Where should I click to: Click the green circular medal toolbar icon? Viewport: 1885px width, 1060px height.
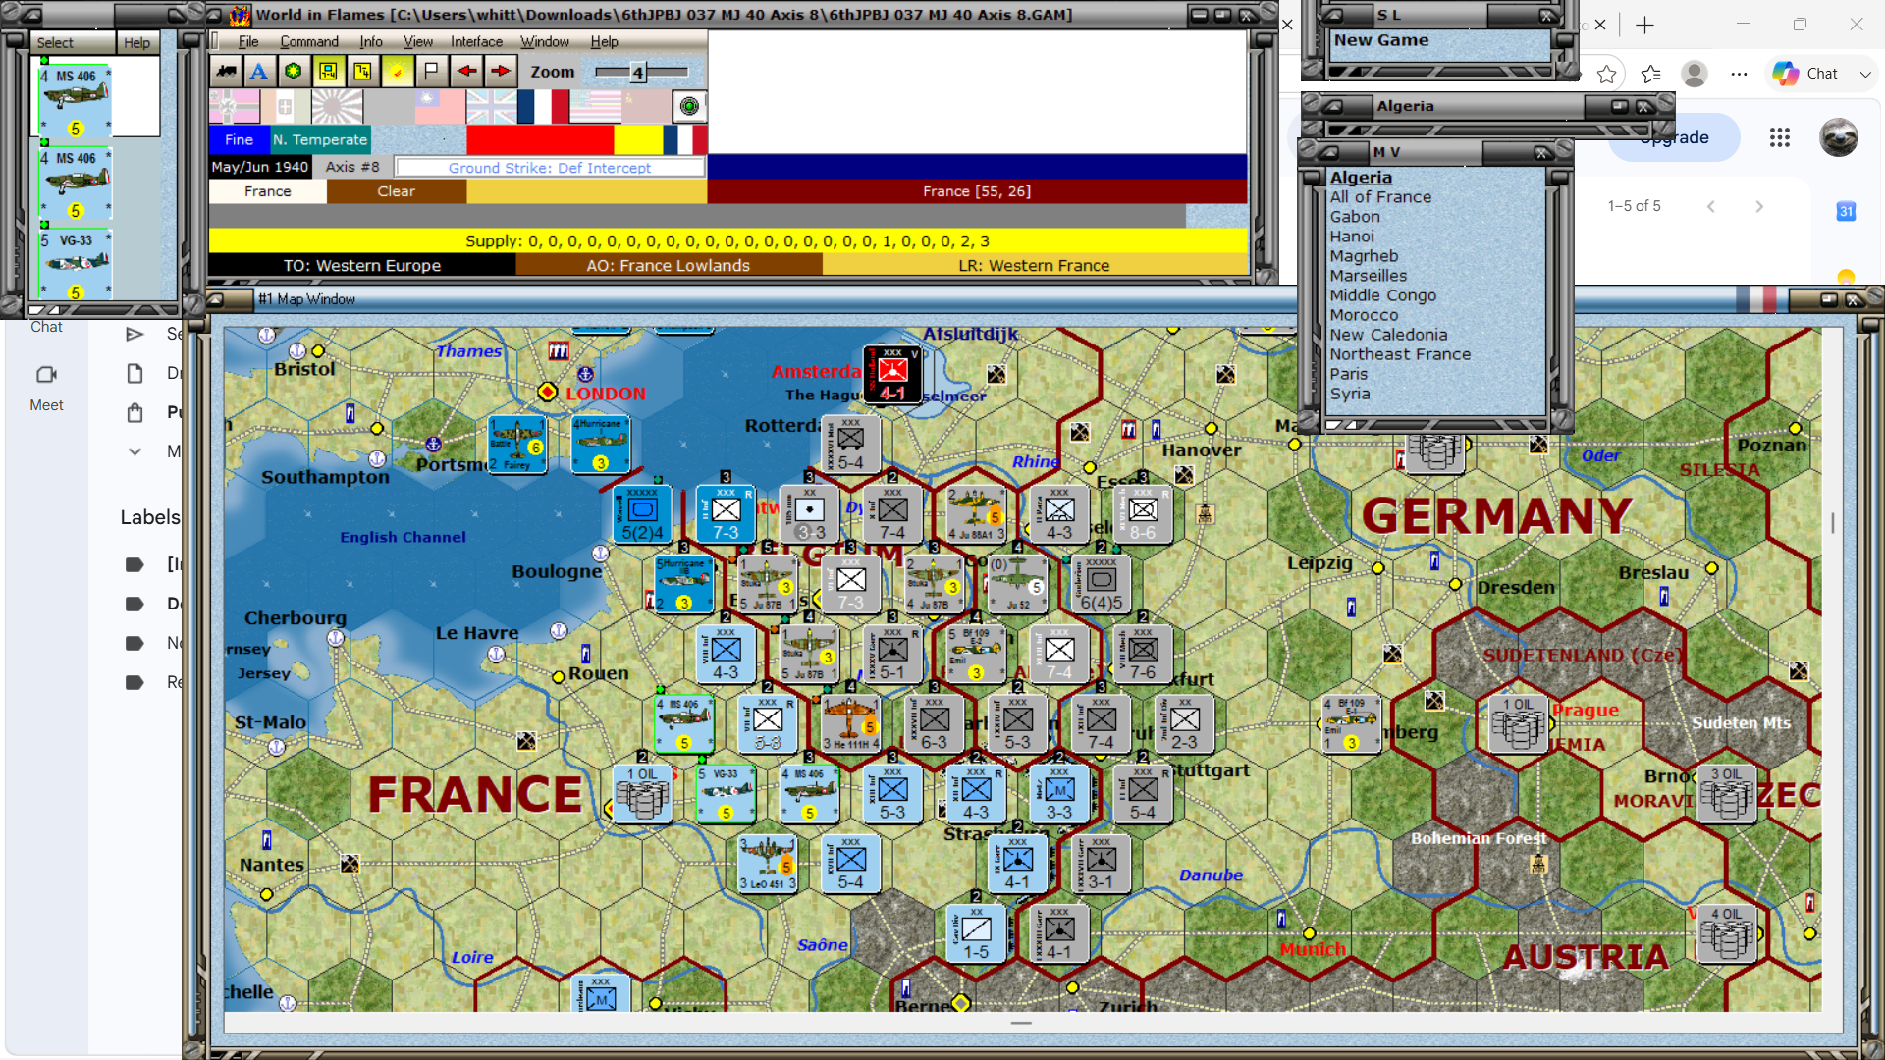coord(294,71)
